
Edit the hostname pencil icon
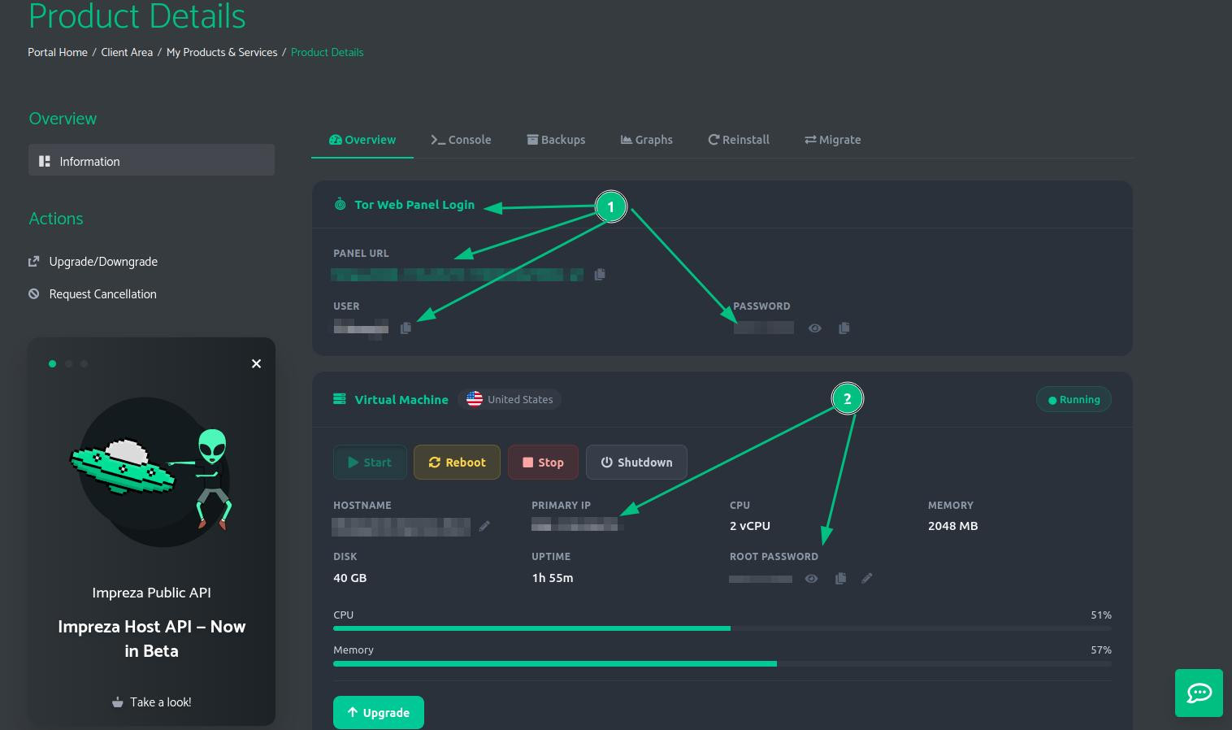coord(484,526)
